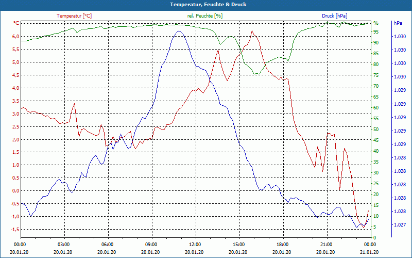The image size is (412, 258).
Task: Click the green 20 humidity axis value
Action: (376, 195)
